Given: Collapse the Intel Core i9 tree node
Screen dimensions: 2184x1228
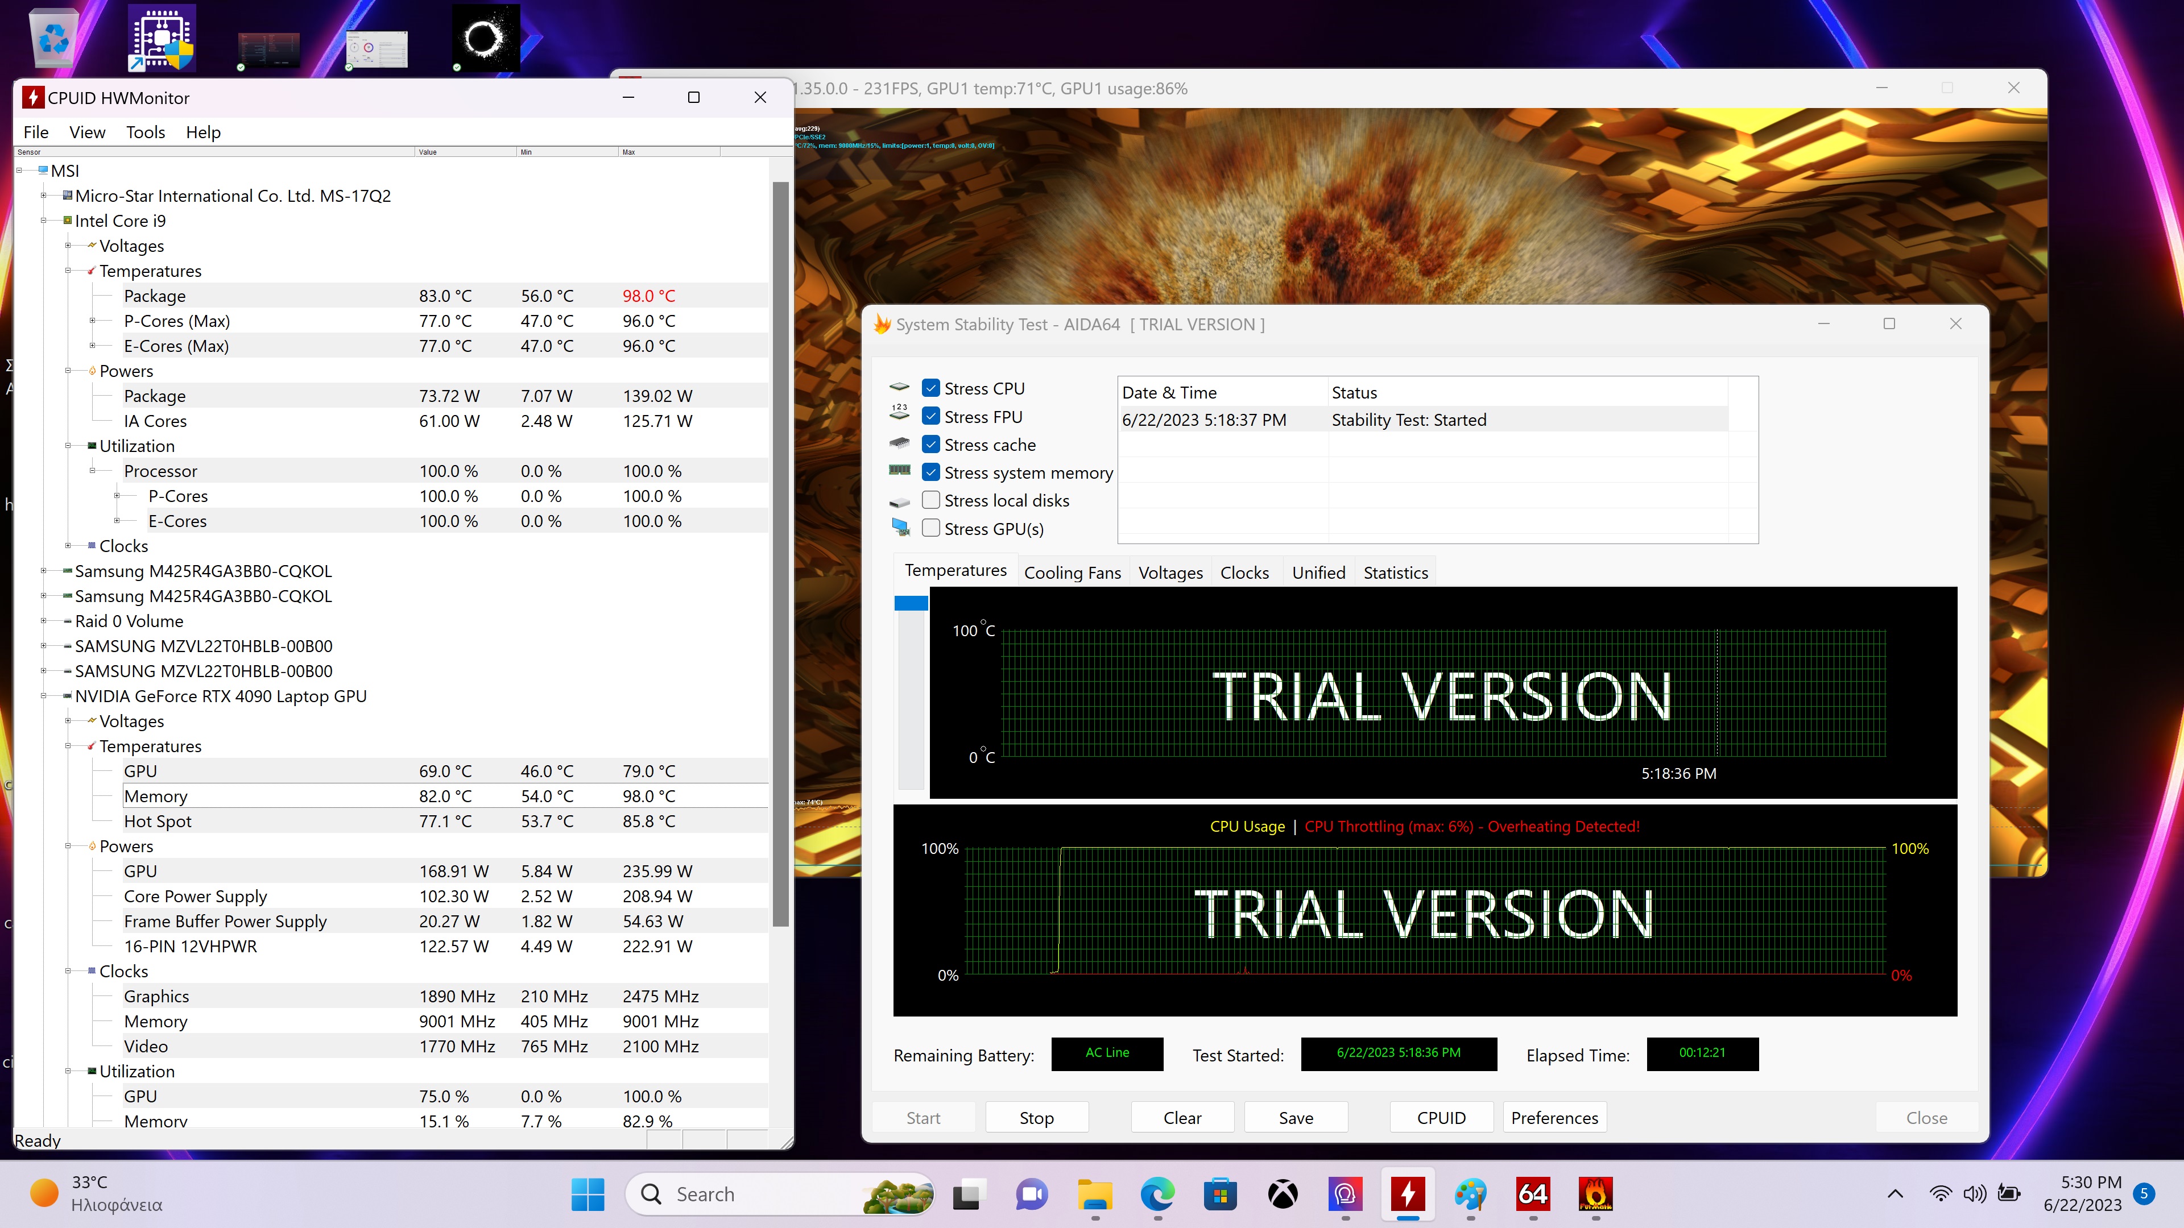Looking at the screenshot, I should click(x=43, y=221).
